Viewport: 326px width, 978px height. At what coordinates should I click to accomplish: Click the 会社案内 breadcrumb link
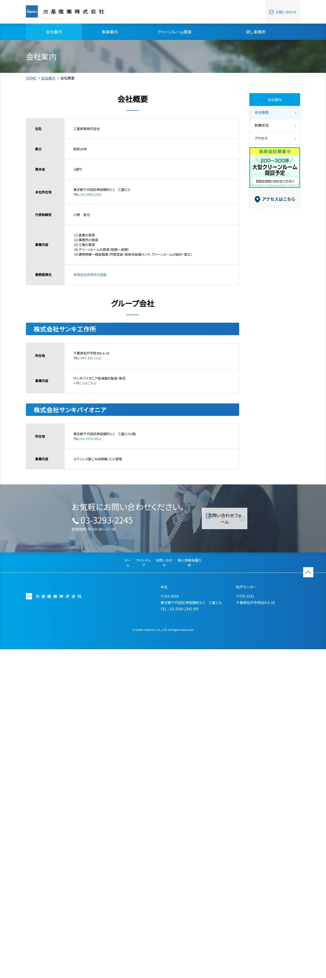[48, 78]
